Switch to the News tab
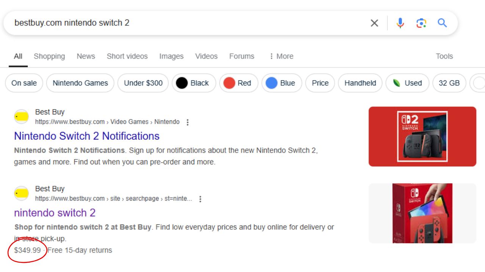 [86, 56]
